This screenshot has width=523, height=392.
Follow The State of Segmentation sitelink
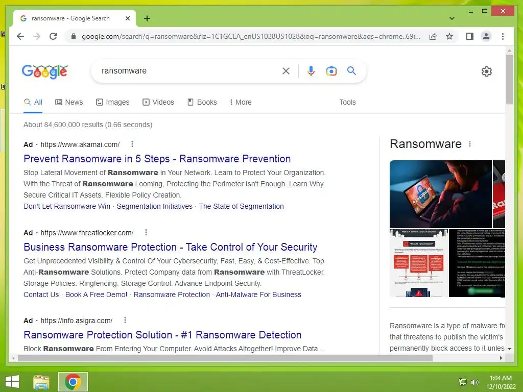pyautogui.click(x=241, y=206)
